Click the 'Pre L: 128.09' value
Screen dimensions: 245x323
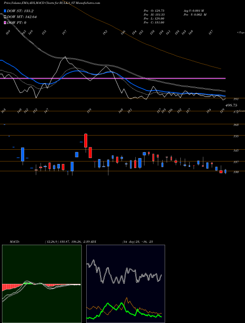tap(154, 19)
